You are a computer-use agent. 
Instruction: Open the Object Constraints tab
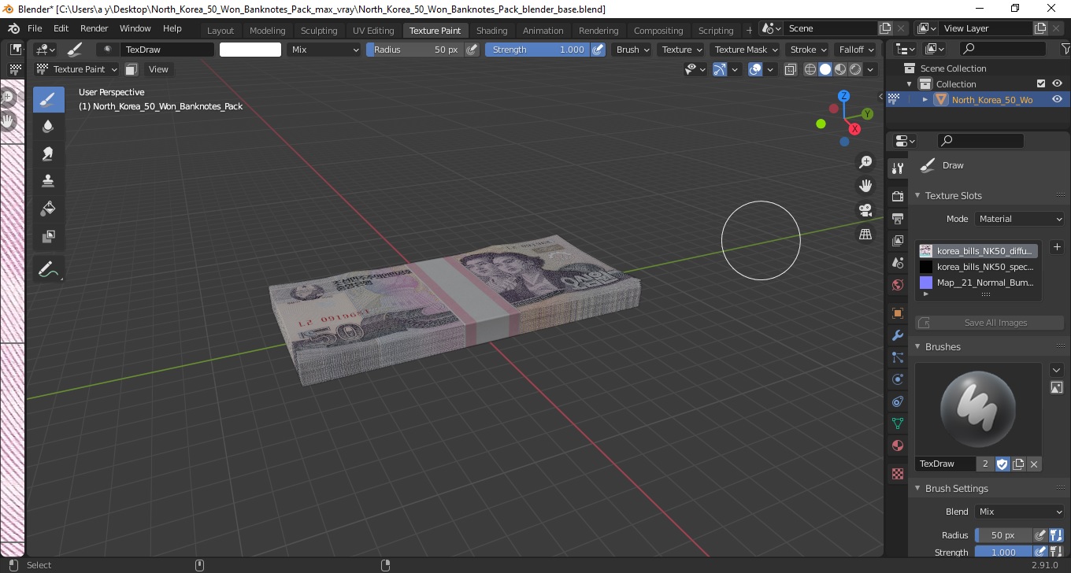[897, 401]
